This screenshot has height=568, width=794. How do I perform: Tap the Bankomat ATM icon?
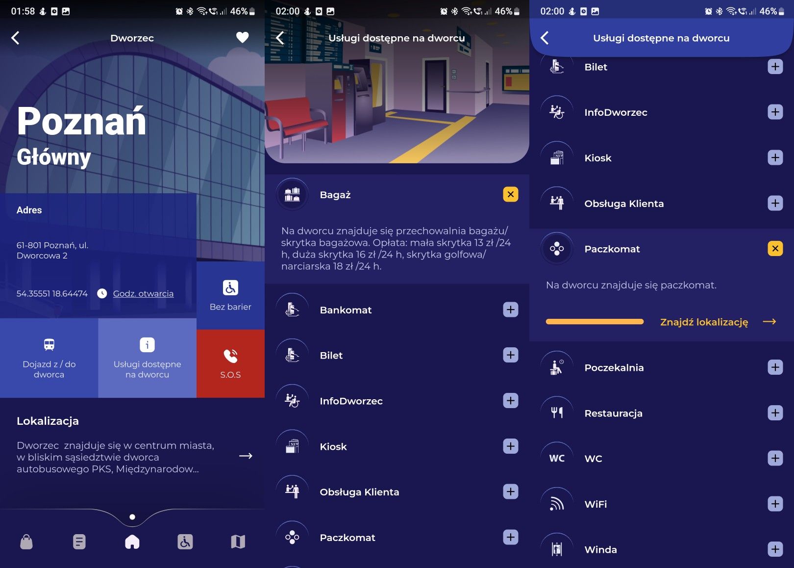(x=292, y=310)
